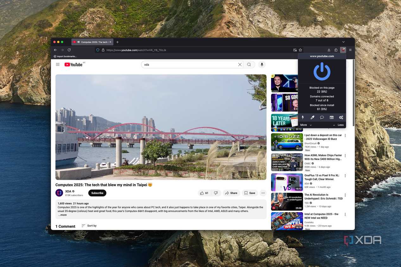Enter element zapper mode (lightning bolt)
This screenshot has width=401, height=267.
pyautogui.click(x=303, y=117)
